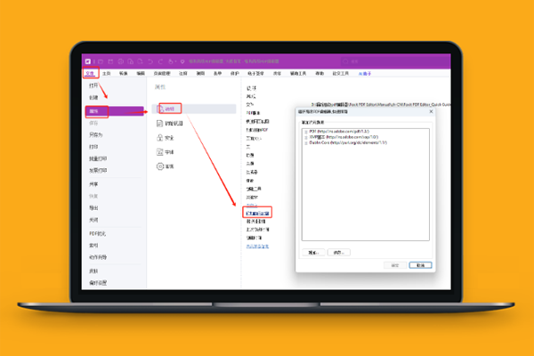Select the Security (安全) shield icon

pos(159,138)
